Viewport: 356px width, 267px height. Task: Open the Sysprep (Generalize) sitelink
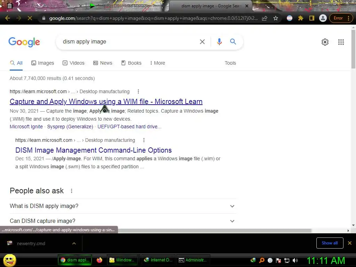70,127
